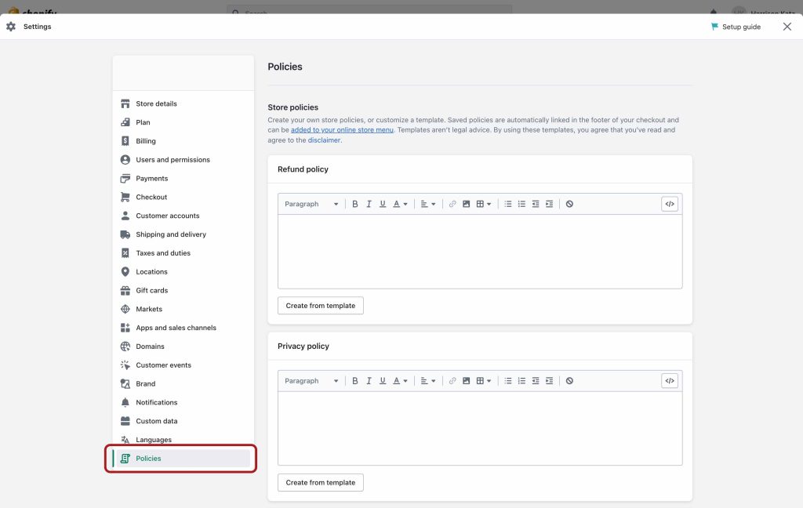The width and height of the screenshot is (803, 508).
Task: Go to Domains settings
Action: pos(183,347)
